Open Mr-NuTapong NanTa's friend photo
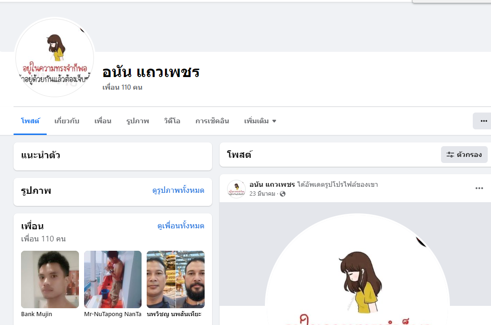The height and width of the screenshot is (325, 491). [x=113, y=279]
